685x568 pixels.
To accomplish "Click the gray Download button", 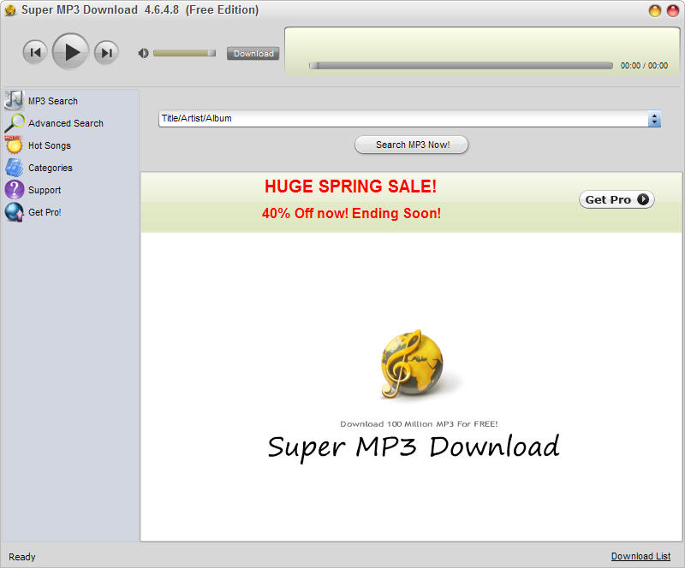I will 253,53.
